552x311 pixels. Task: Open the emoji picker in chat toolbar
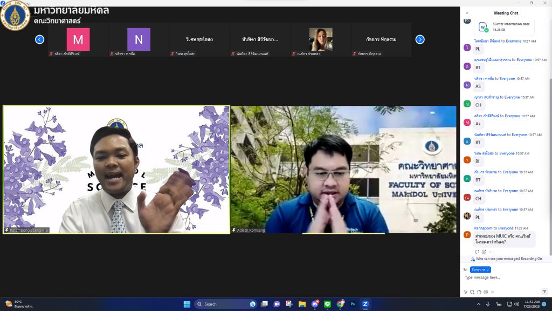485,292
